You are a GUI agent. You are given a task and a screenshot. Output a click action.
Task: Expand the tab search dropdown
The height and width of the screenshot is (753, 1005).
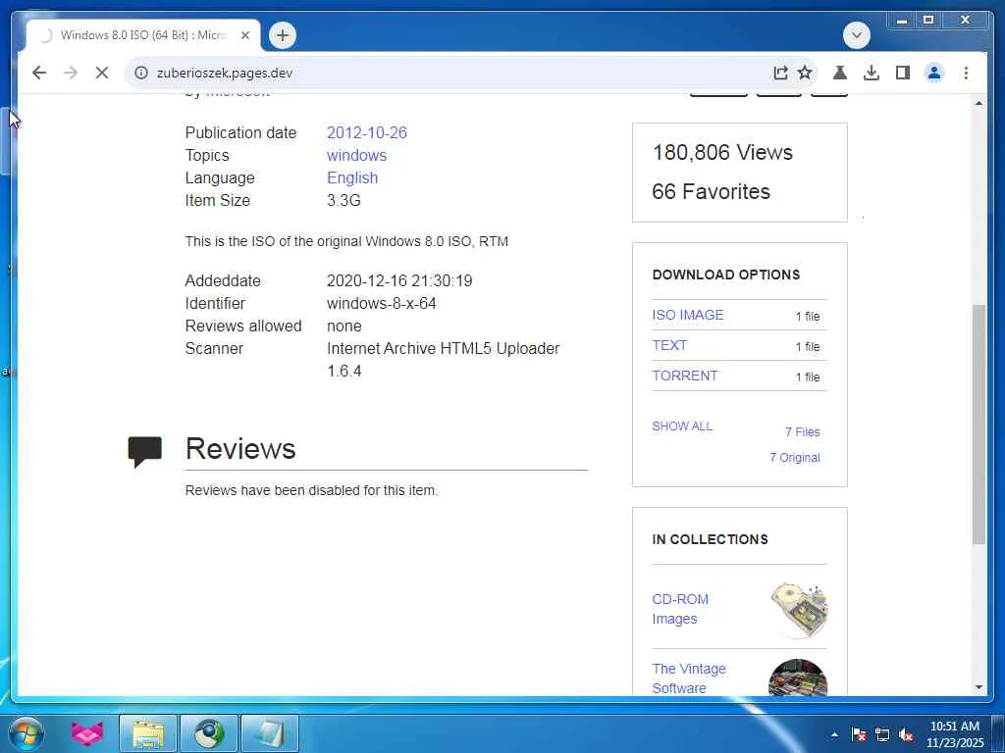click(x=857, y=35)
